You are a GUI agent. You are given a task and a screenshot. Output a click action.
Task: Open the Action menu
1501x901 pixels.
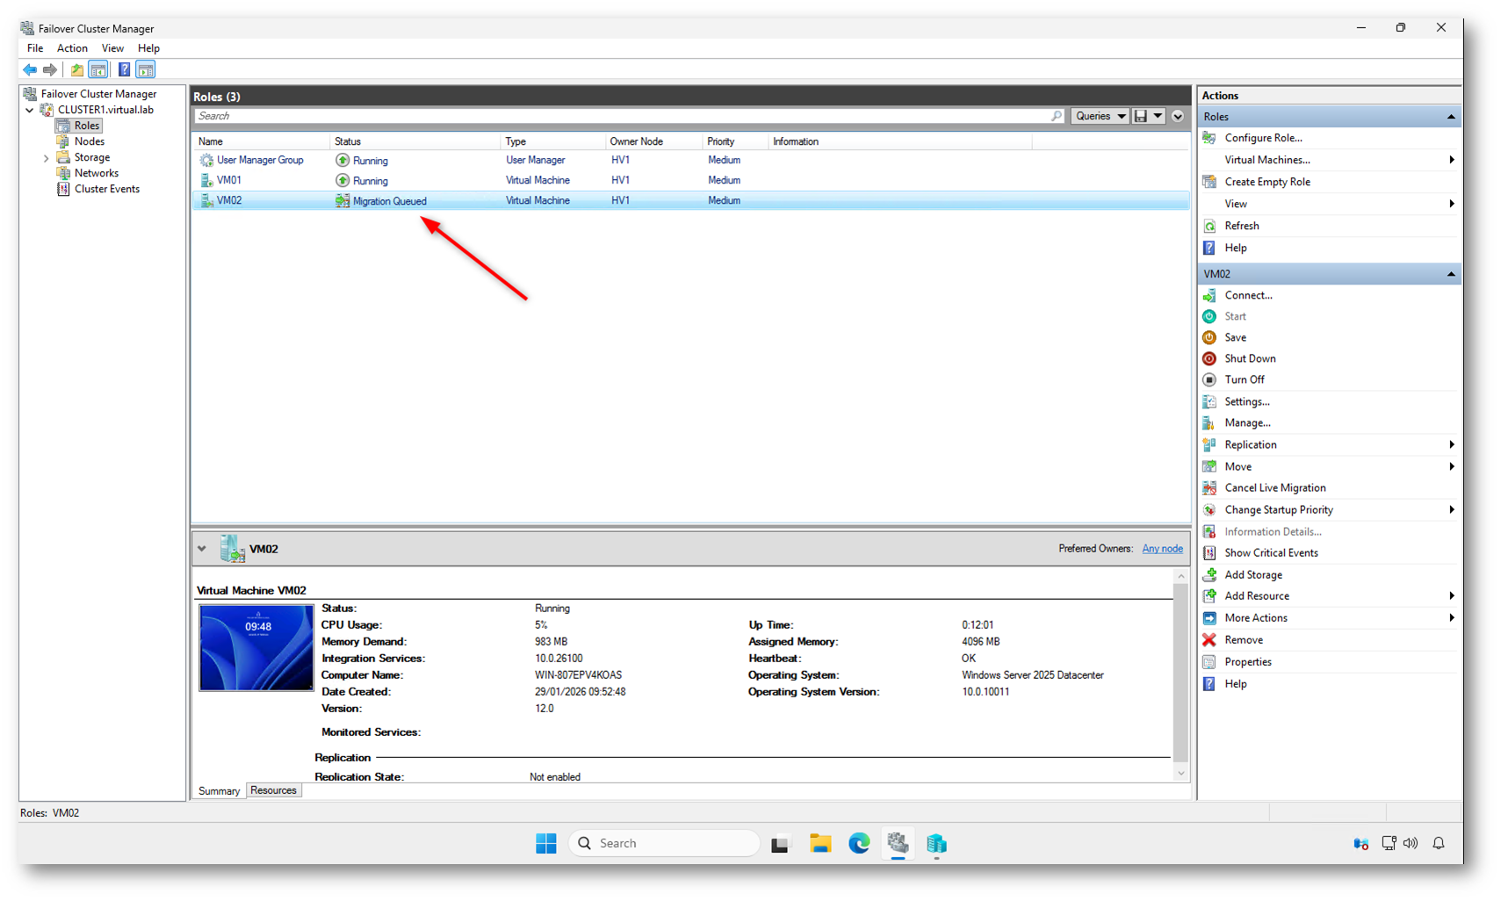72,48
